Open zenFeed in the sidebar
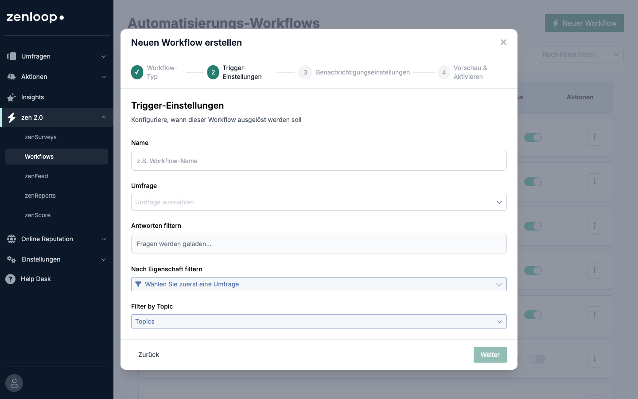Viewport: 638px width, 399px height. coord(36,176)
